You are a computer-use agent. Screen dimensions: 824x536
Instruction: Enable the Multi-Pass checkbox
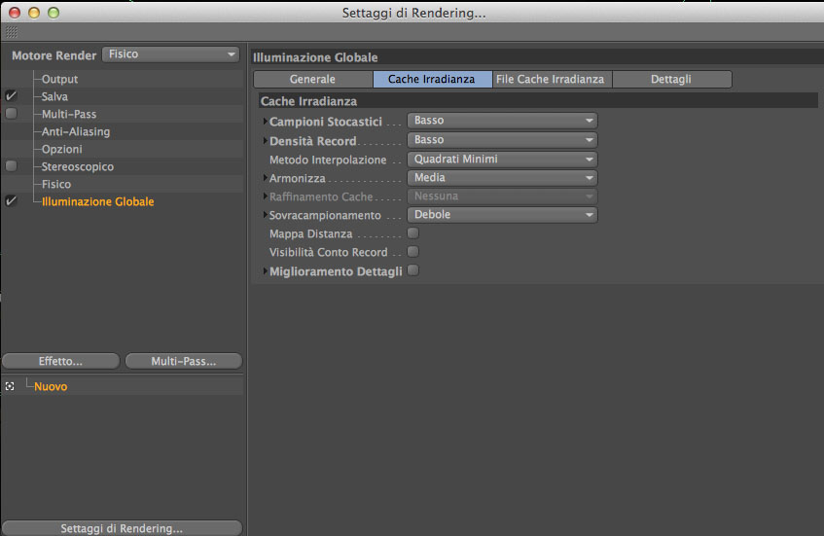pos(11,114)
